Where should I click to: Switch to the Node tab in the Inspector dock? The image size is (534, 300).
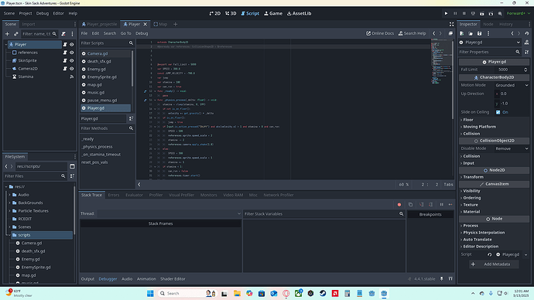click(488, 24)
